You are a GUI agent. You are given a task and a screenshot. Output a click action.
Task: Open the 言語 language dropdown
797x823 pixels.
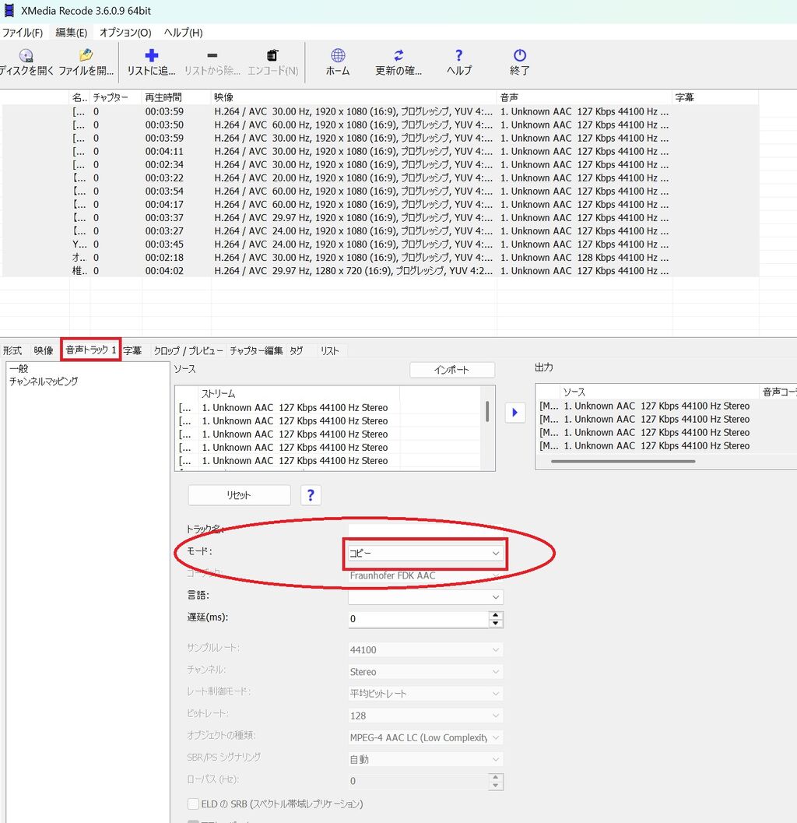click(426, 596)
